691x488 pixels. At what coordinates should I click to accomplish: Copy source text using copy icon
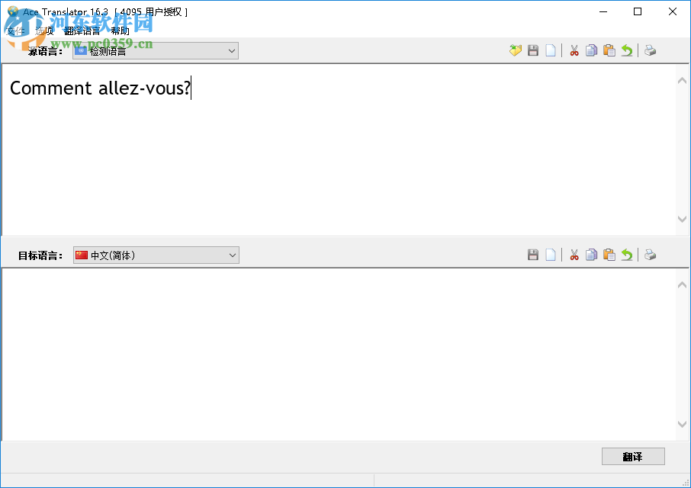tap(592, 50)
